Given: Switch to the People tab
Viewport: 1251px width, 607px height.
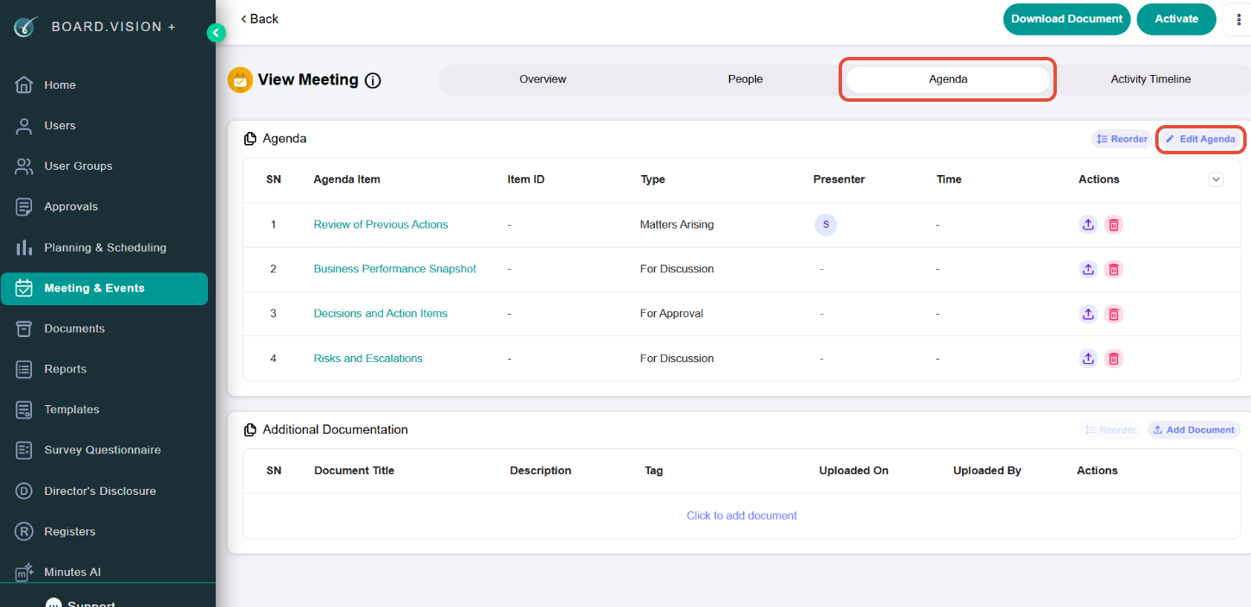Looking at the screenshot, I should click(745, 79).
